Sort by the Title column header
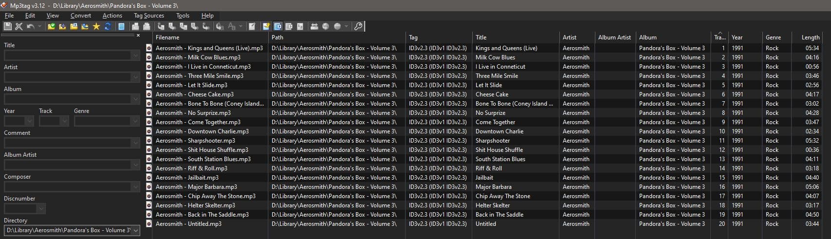Viewport: 831px width, 239px height. click(x=515, y=37)
